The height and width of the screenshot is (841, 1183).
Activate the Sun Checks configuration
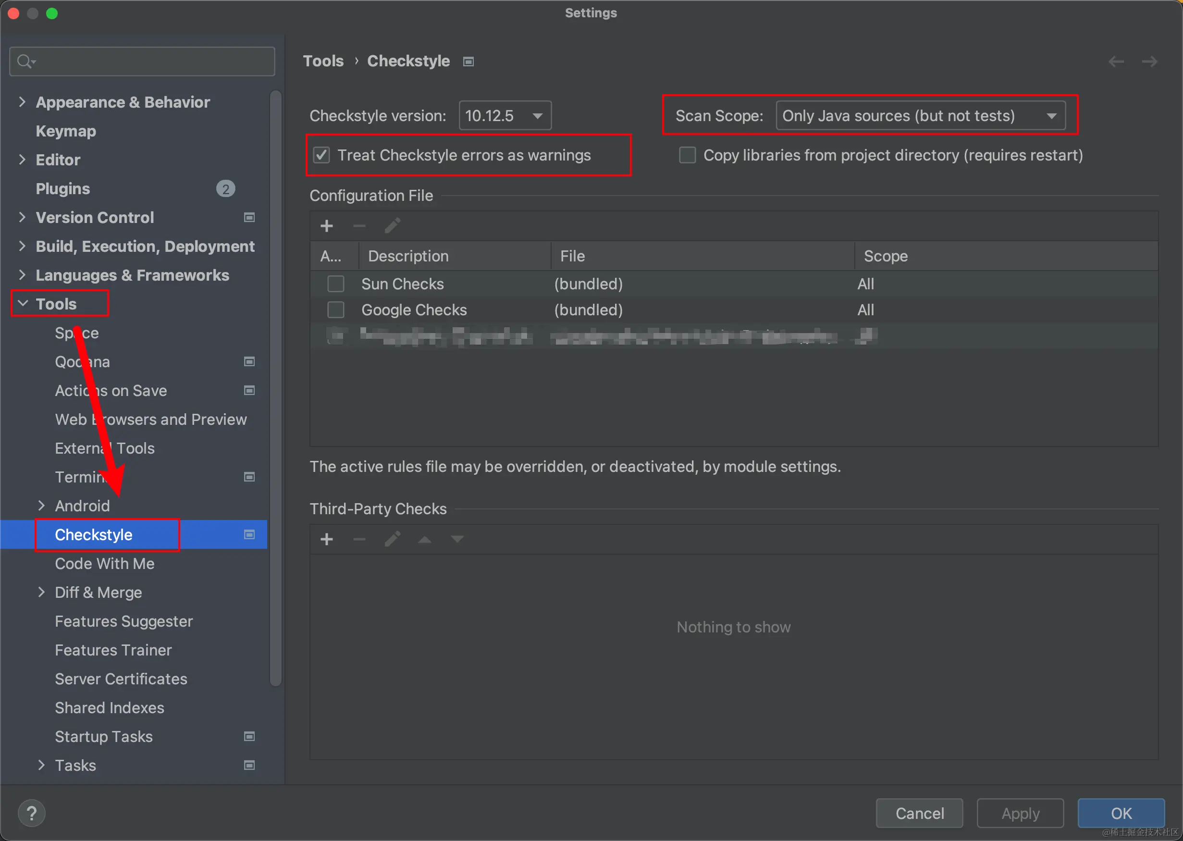(335, 284)
